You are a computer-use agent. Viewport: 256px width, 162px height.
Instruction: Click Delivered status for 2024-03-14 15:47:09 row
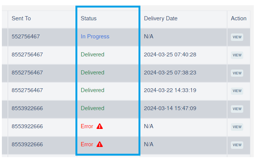pyautogui.click(x=92, y=108)
